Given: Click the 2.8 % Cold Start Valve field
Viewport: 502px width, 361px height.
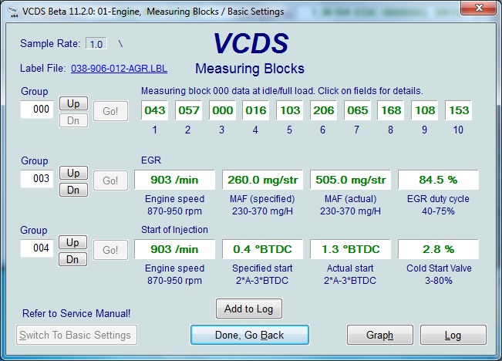Looking at the screenshot, I should pos(438,249).
